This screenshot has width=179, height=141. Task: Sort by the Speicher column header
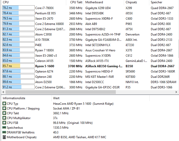click(x=164, y=2)
